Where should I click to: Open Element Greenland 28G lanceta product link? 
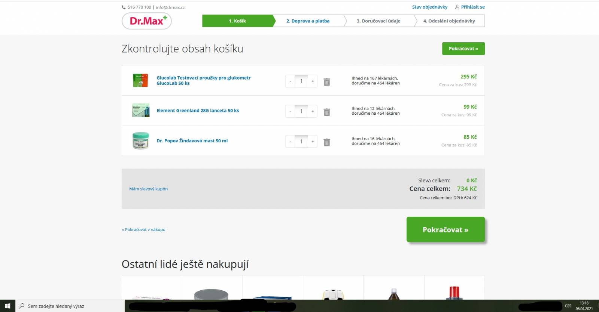198,111
